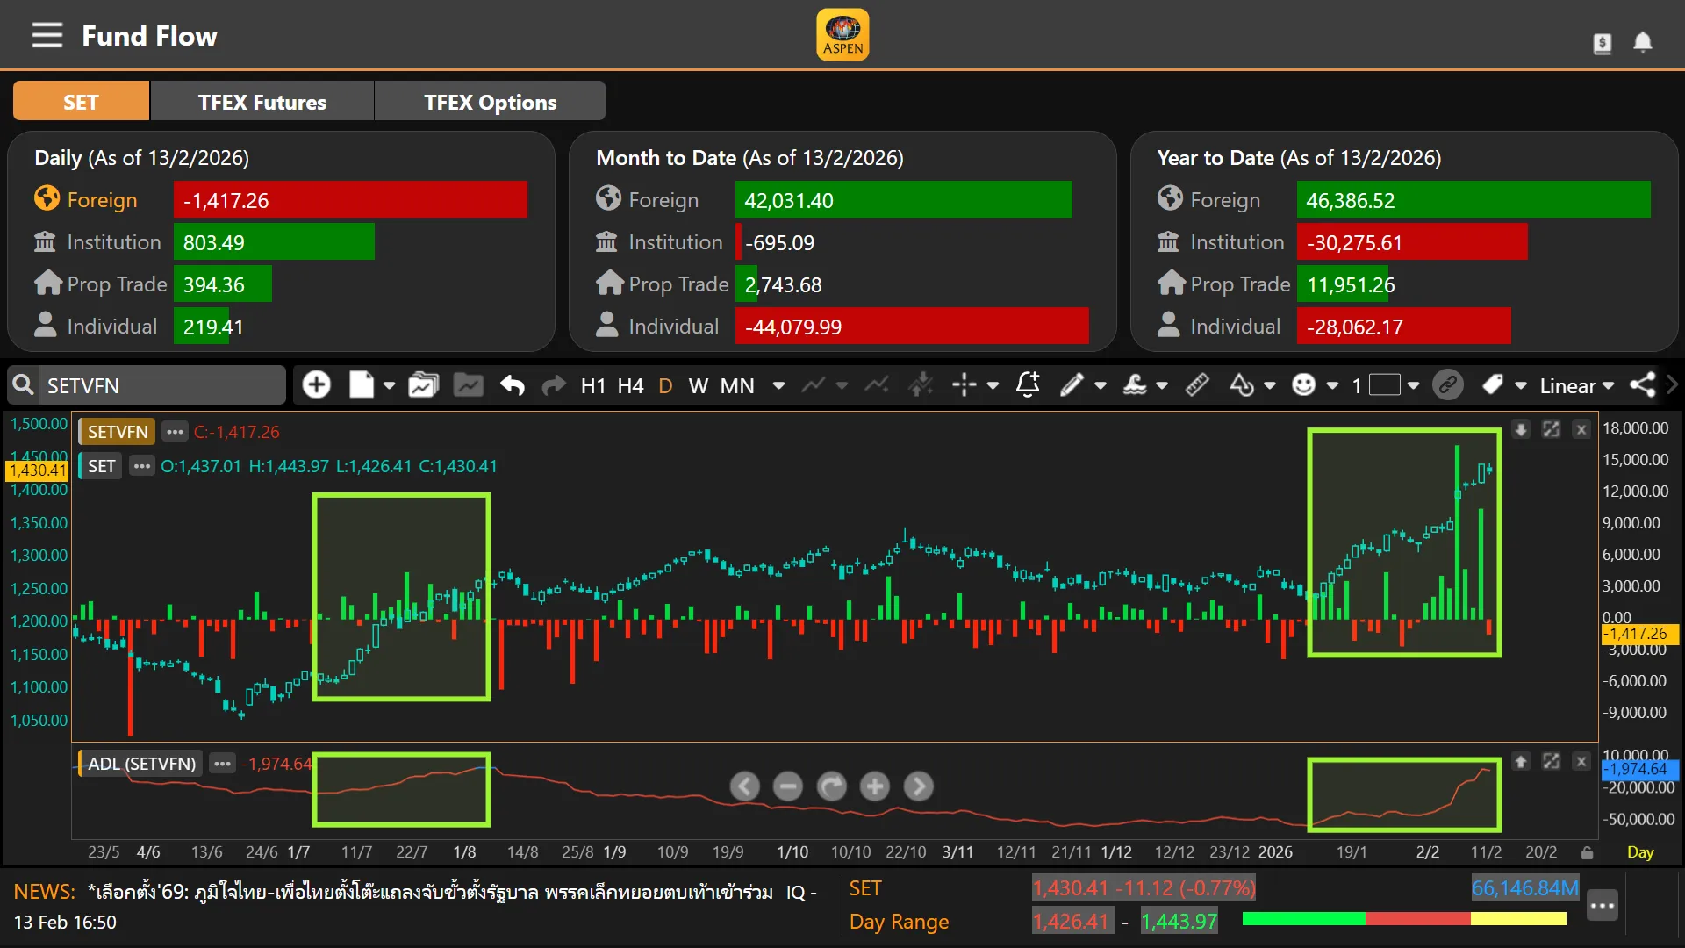Switch to the TFEX Options tab
Viewport: 1685px width, 948px height.
490,102
